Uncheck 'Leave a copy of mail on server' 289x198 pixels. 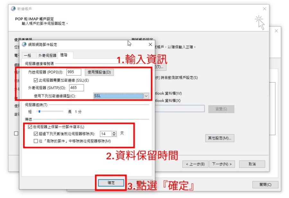point(30,127)
